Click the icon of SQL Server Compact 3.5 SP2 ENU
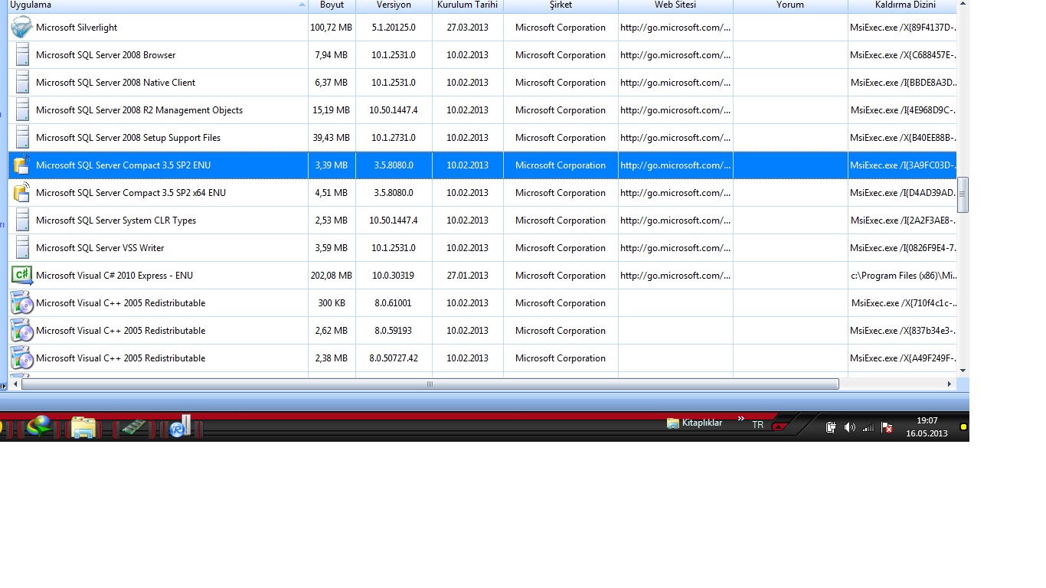Image resolution: width=1046 pixels, height=588 pixels. 21,165
